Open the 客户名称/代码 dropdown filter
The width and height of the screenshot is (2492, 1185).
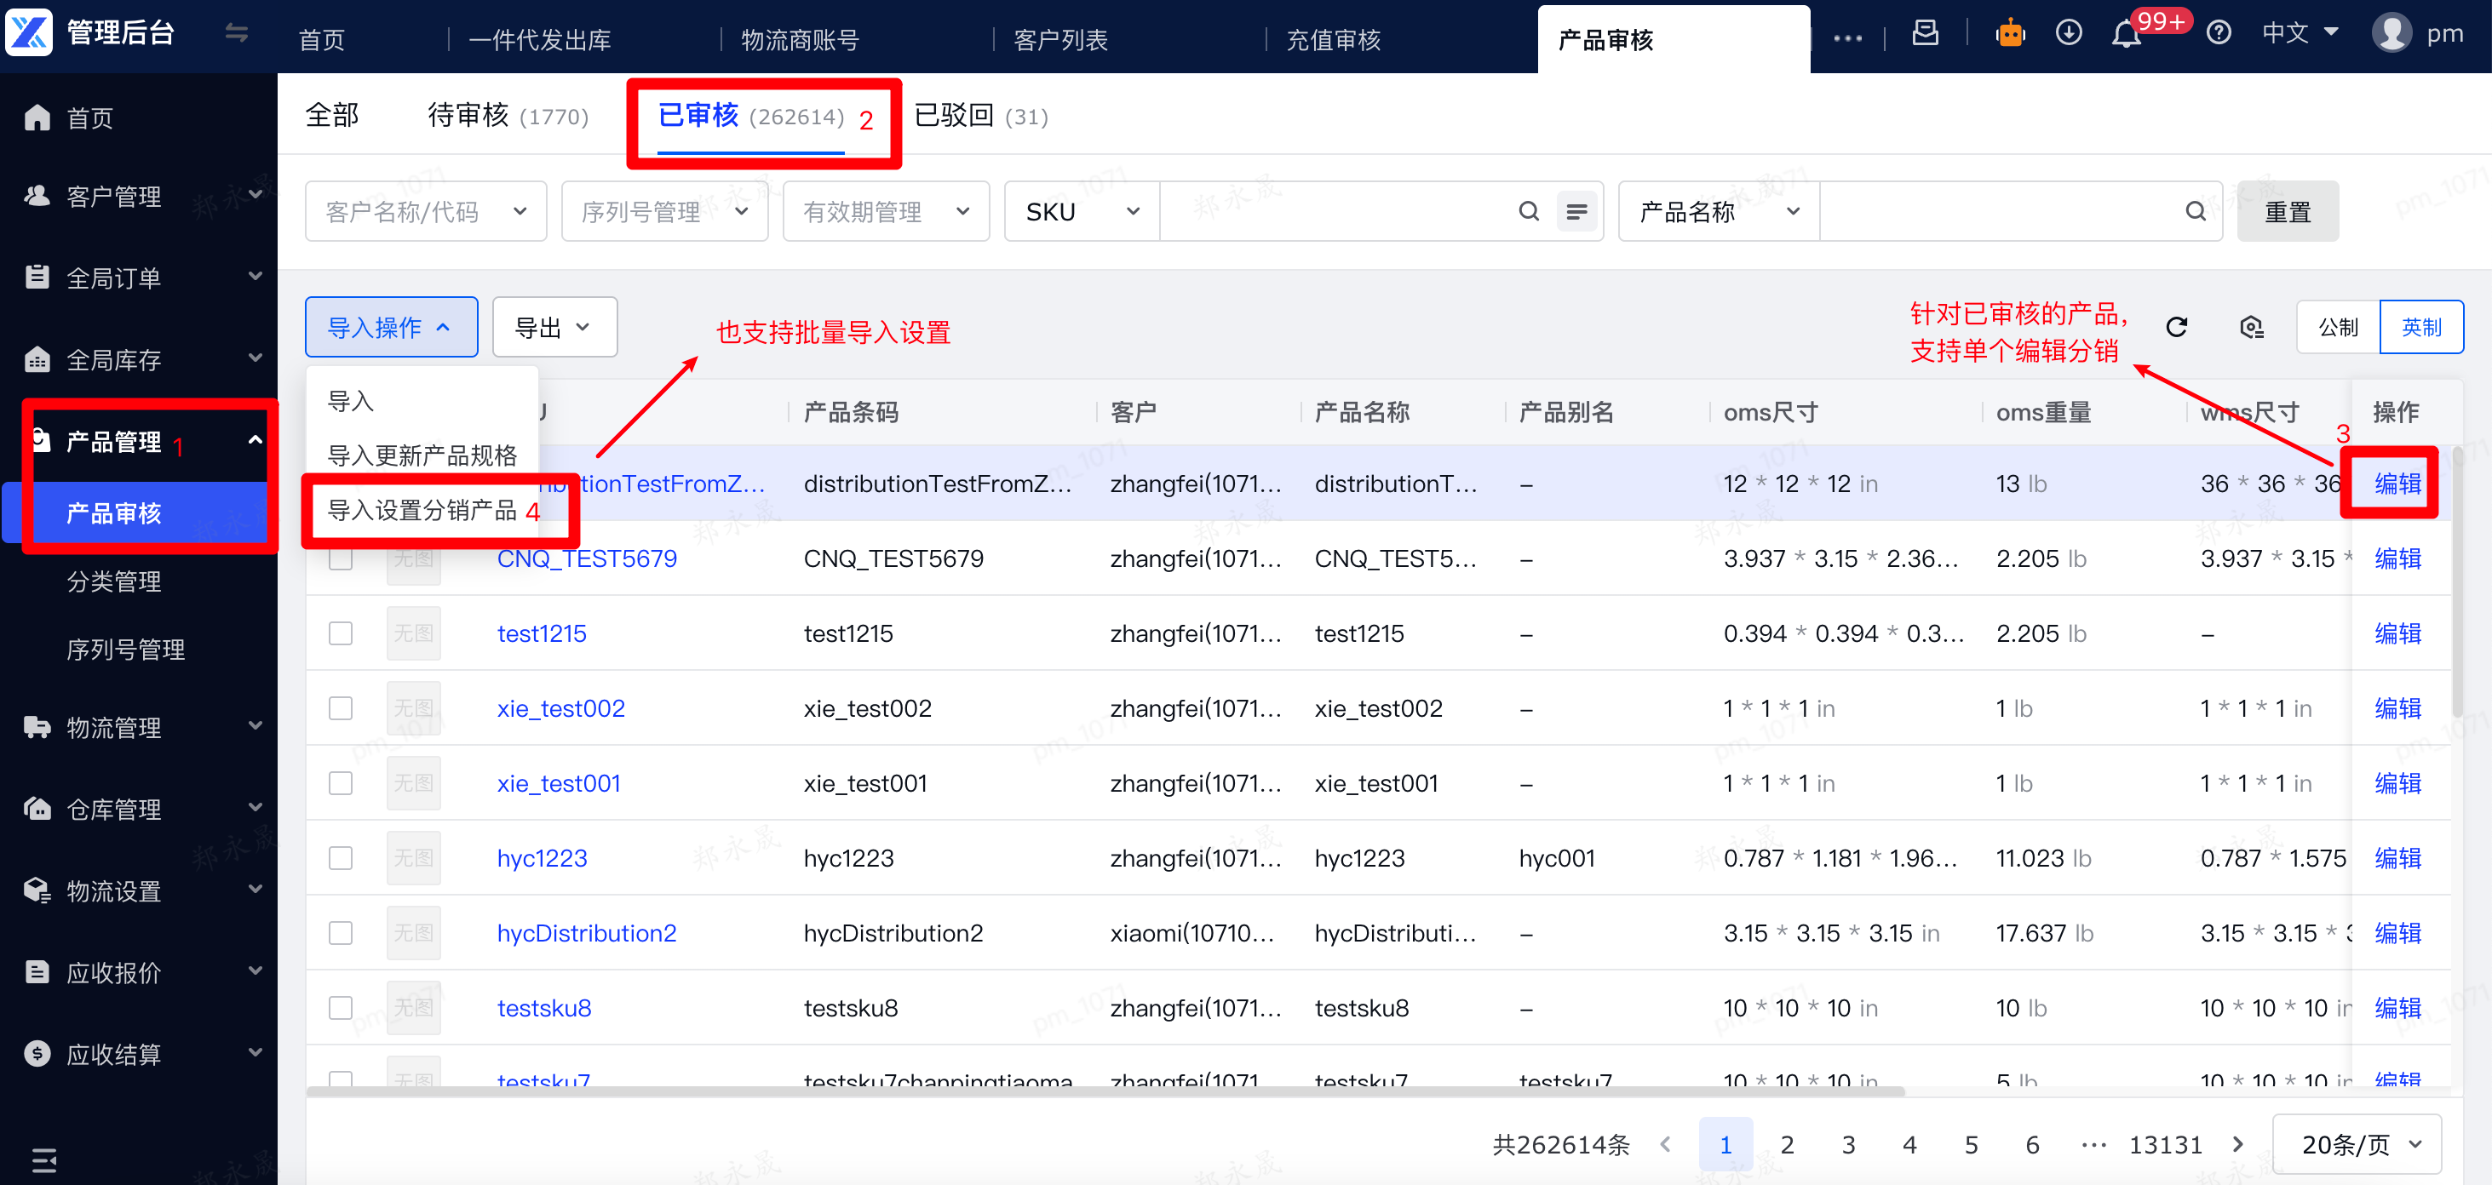point(426,212)
